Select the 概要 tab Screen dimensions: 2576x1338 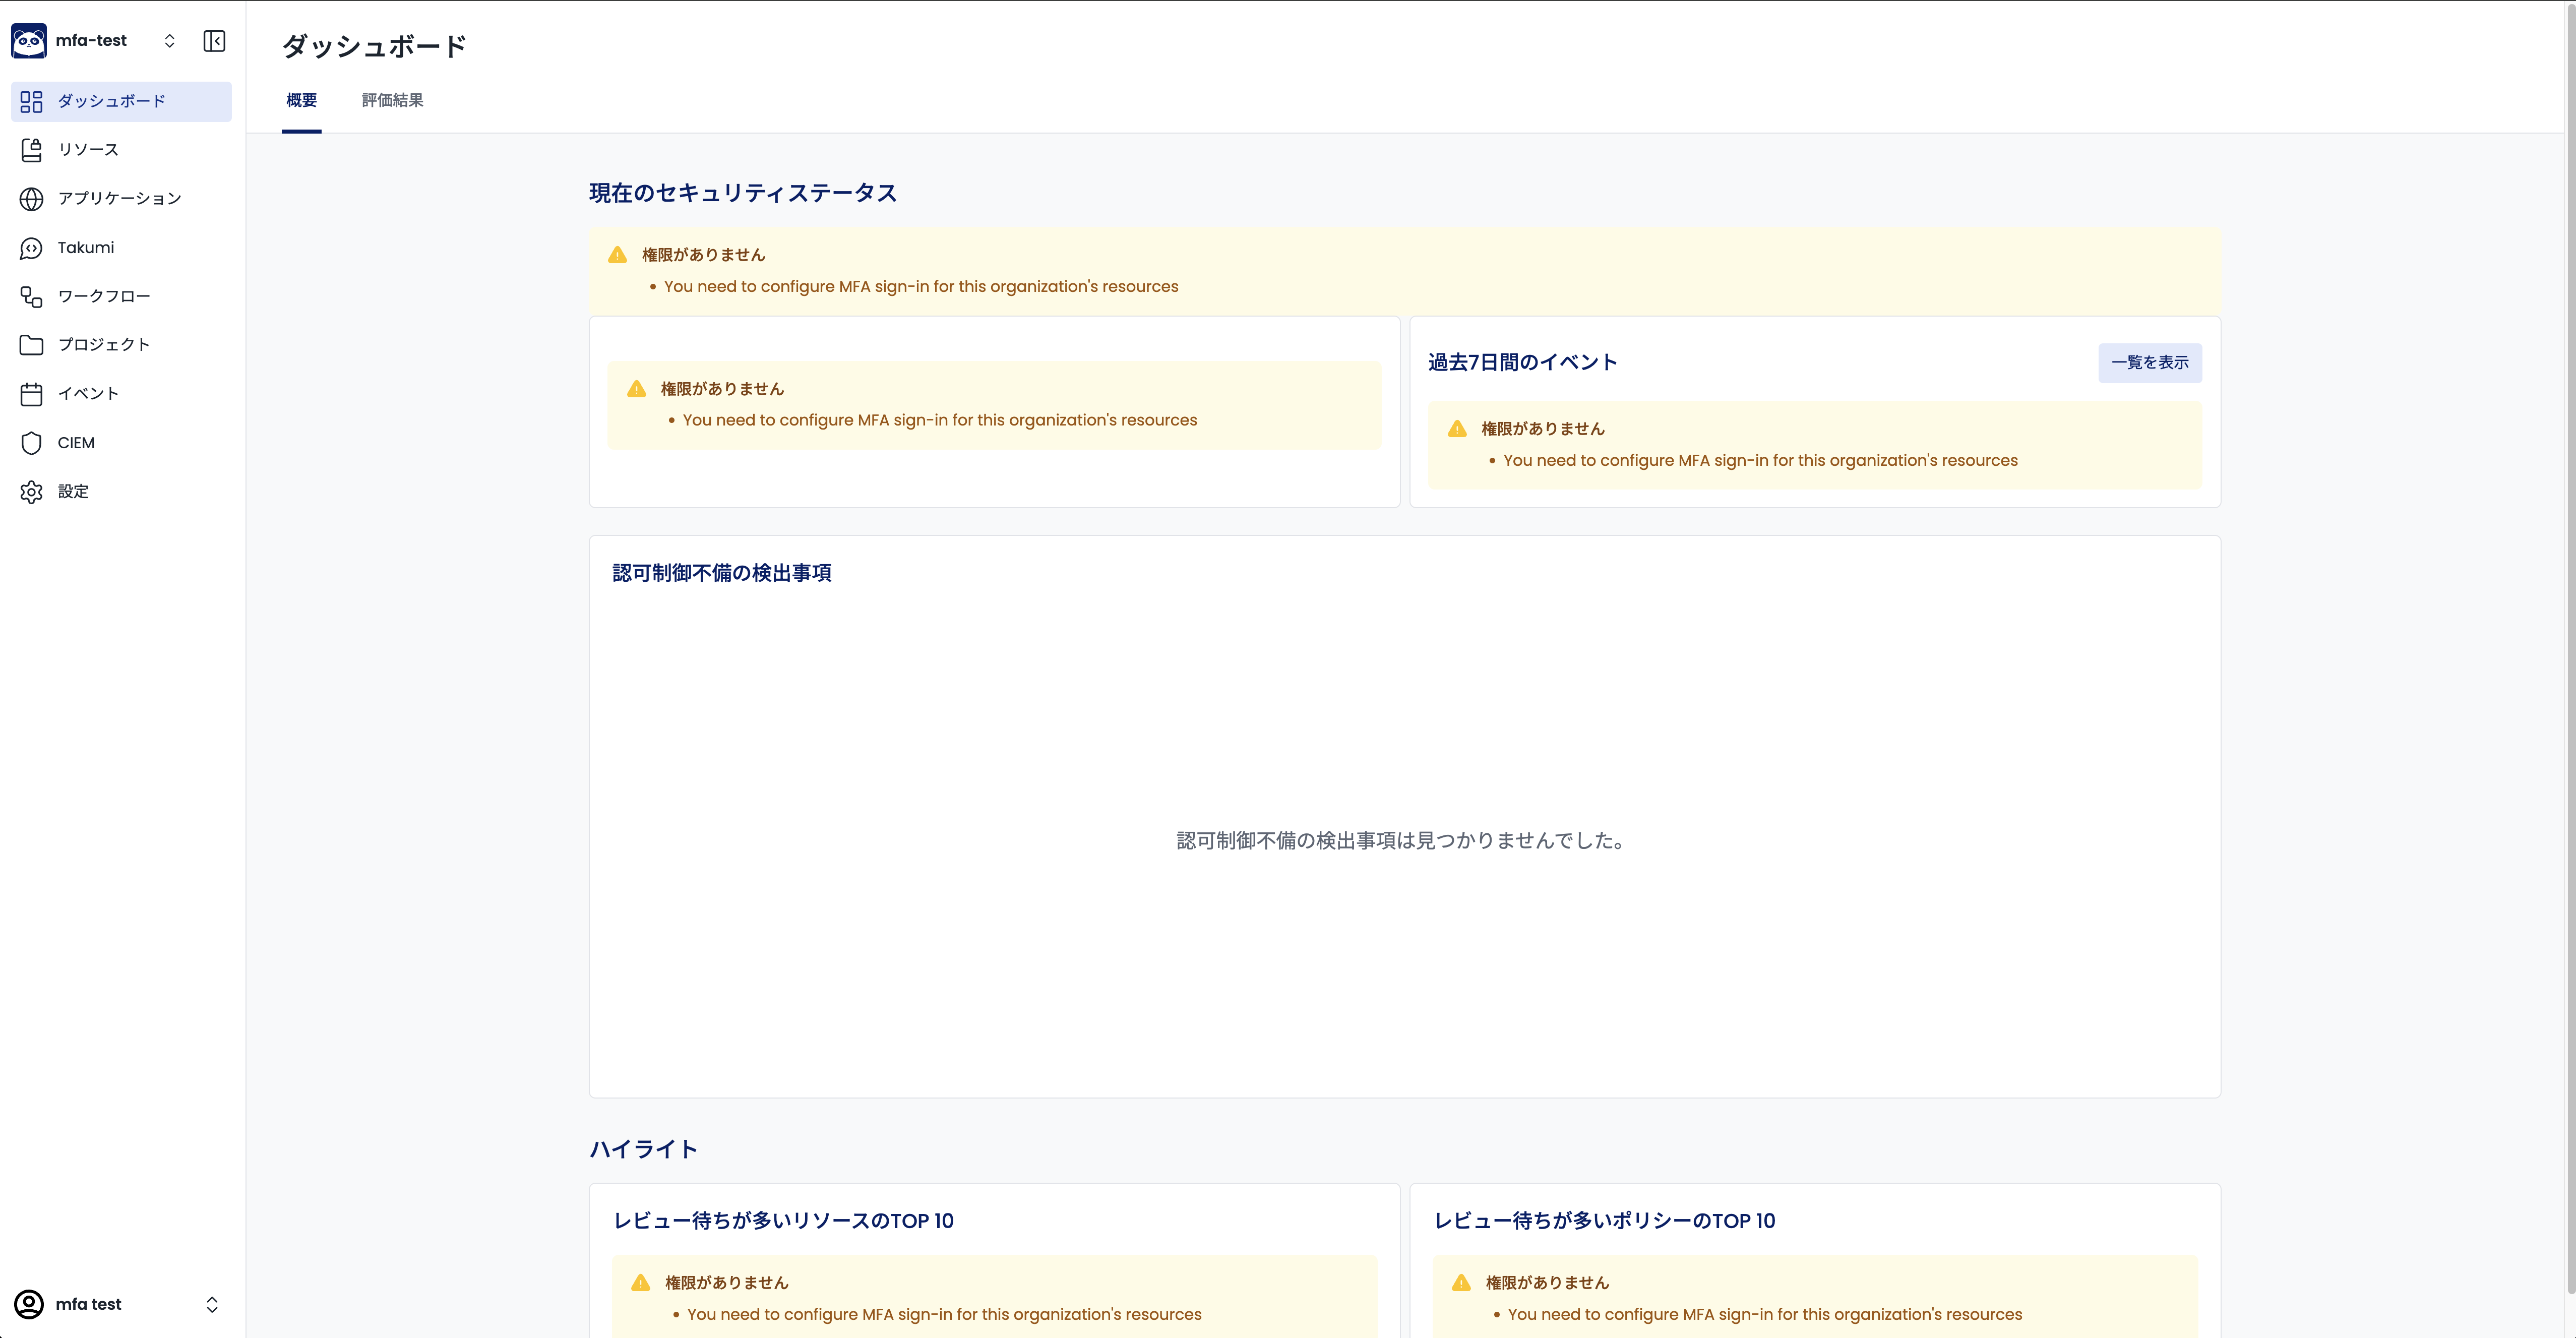301,100
